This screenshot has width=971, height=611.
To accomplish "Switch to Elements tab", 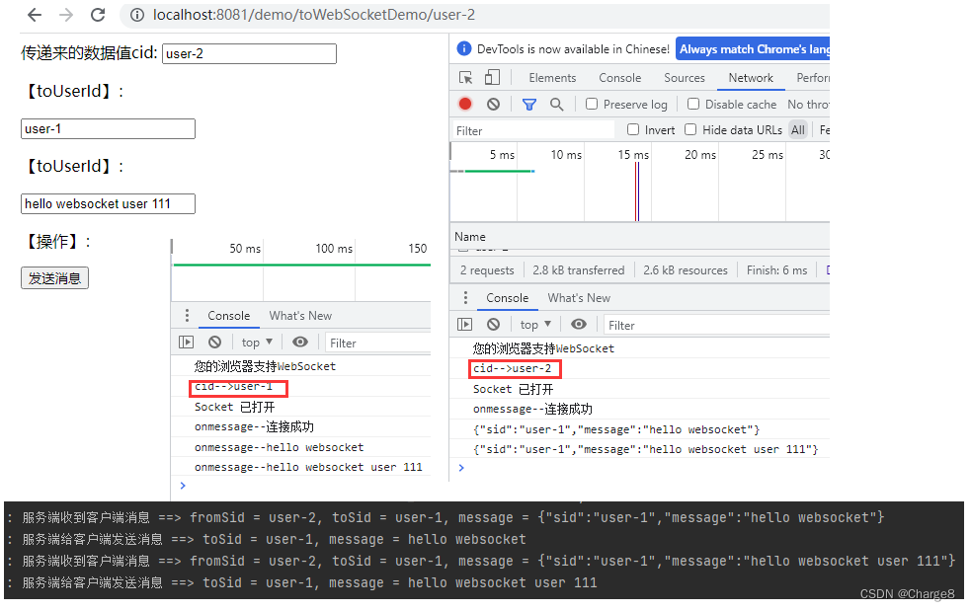I will pyautogui.click(x=552, y=77).
